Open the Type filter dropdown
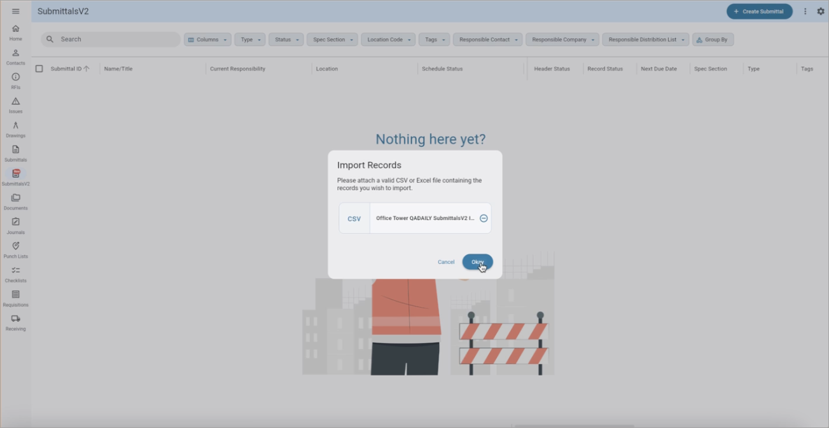The width and height of the screenshot is (829, 428). click(250, 39)
